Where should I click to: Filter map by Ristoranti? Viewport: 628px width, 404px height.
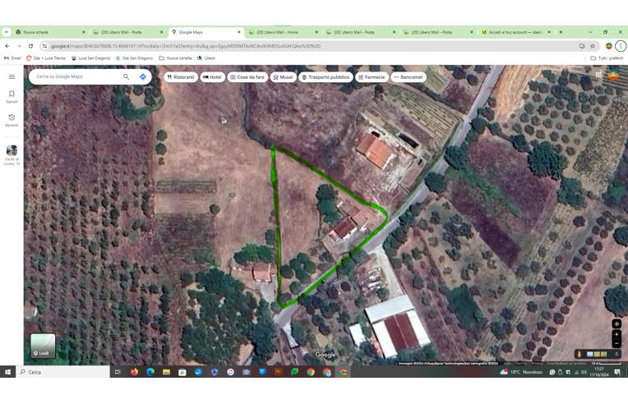click(181, 77)
